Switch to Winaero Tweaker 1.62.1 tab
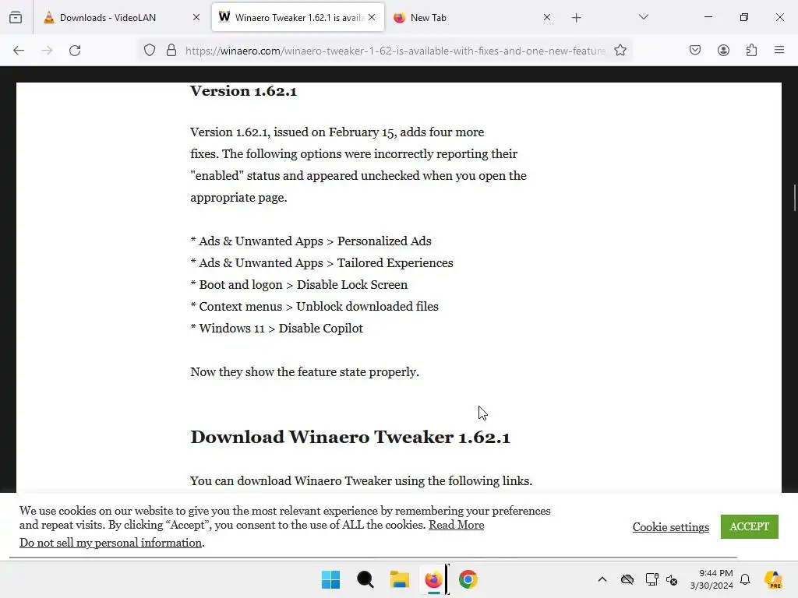798x598 pixels. coord(298,17)
